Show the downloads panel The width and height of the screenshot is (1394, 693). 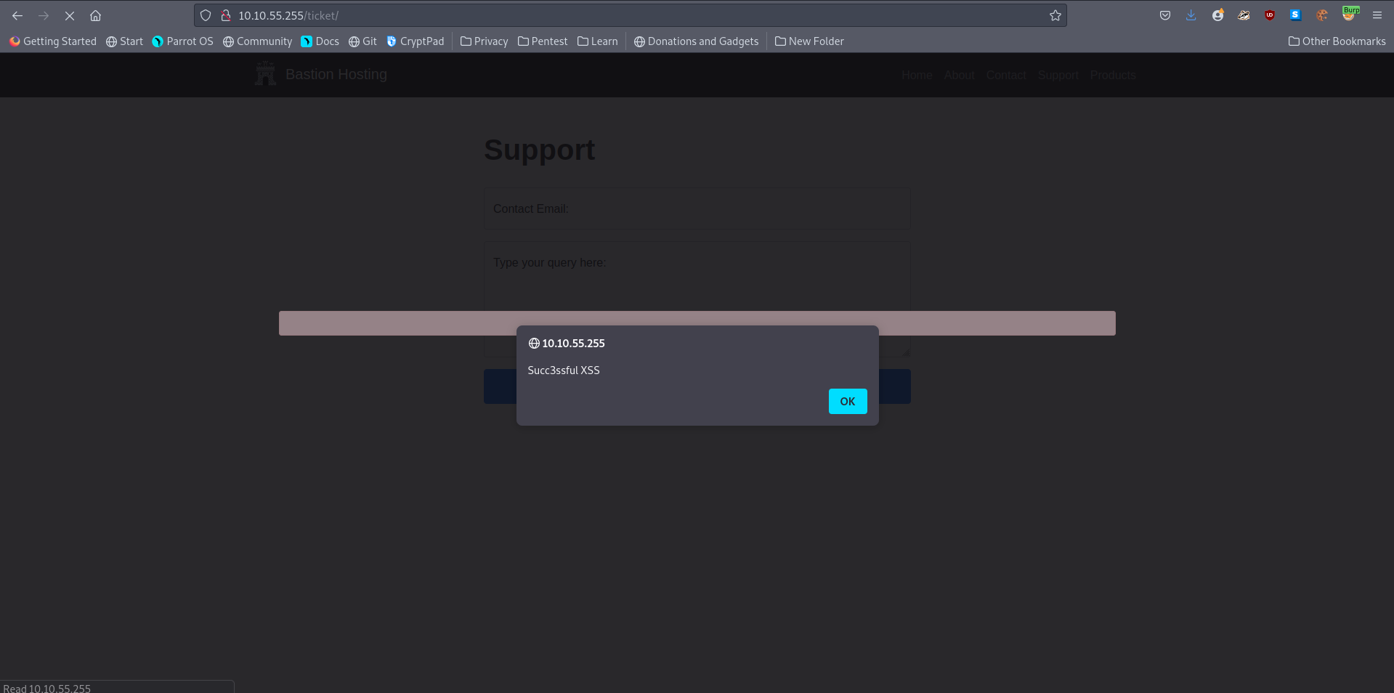pos(1191,15)
